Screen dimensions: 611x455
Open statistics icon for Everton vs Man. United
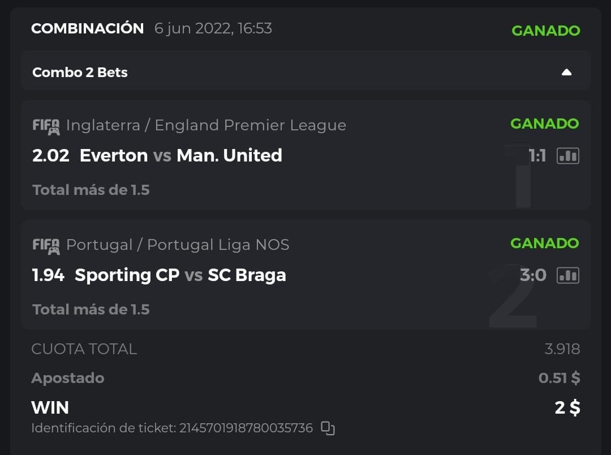point(568,156)
